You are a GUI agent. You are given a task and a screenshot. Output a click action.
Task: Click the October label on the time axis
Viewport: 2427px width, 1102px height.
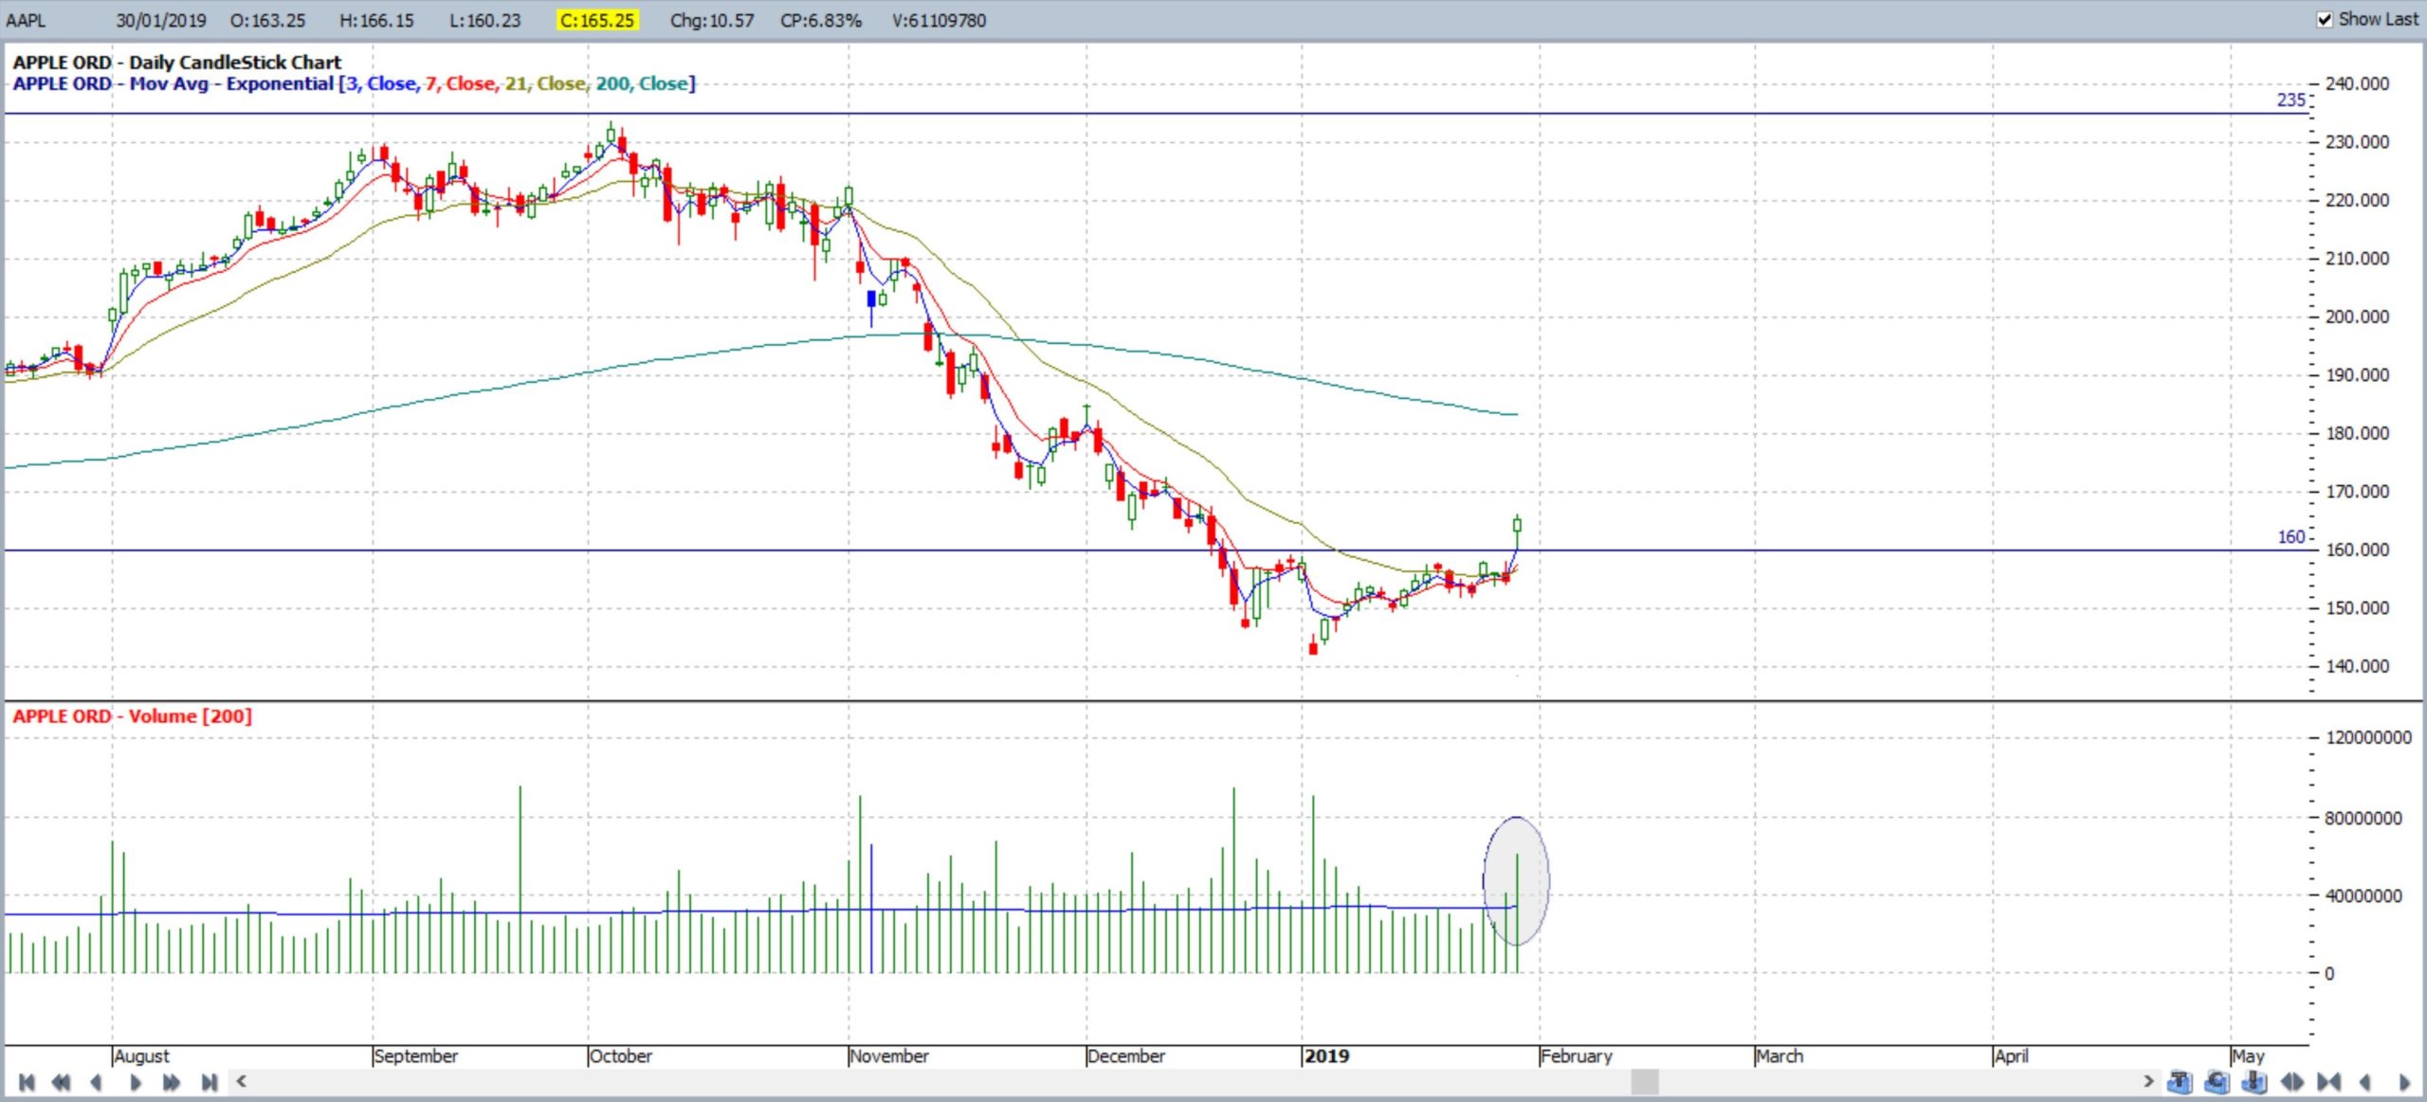click(621, 1056)
